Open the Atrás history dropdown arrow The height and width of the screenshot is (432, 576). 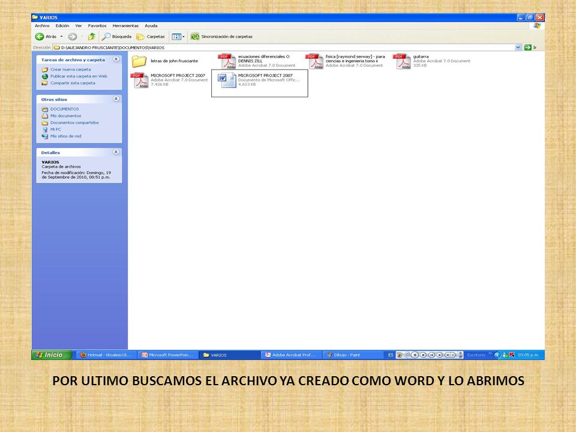pos(61,37)
